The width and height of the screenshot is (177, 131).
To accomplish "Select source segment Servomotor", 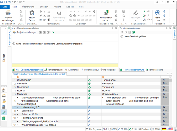I will click(28, 111).
